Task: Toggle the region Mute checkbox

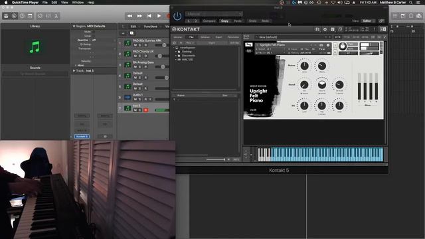Action: click(94, 32)
